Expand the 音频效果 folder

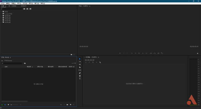pyautogui.click(x=1, y=16)
